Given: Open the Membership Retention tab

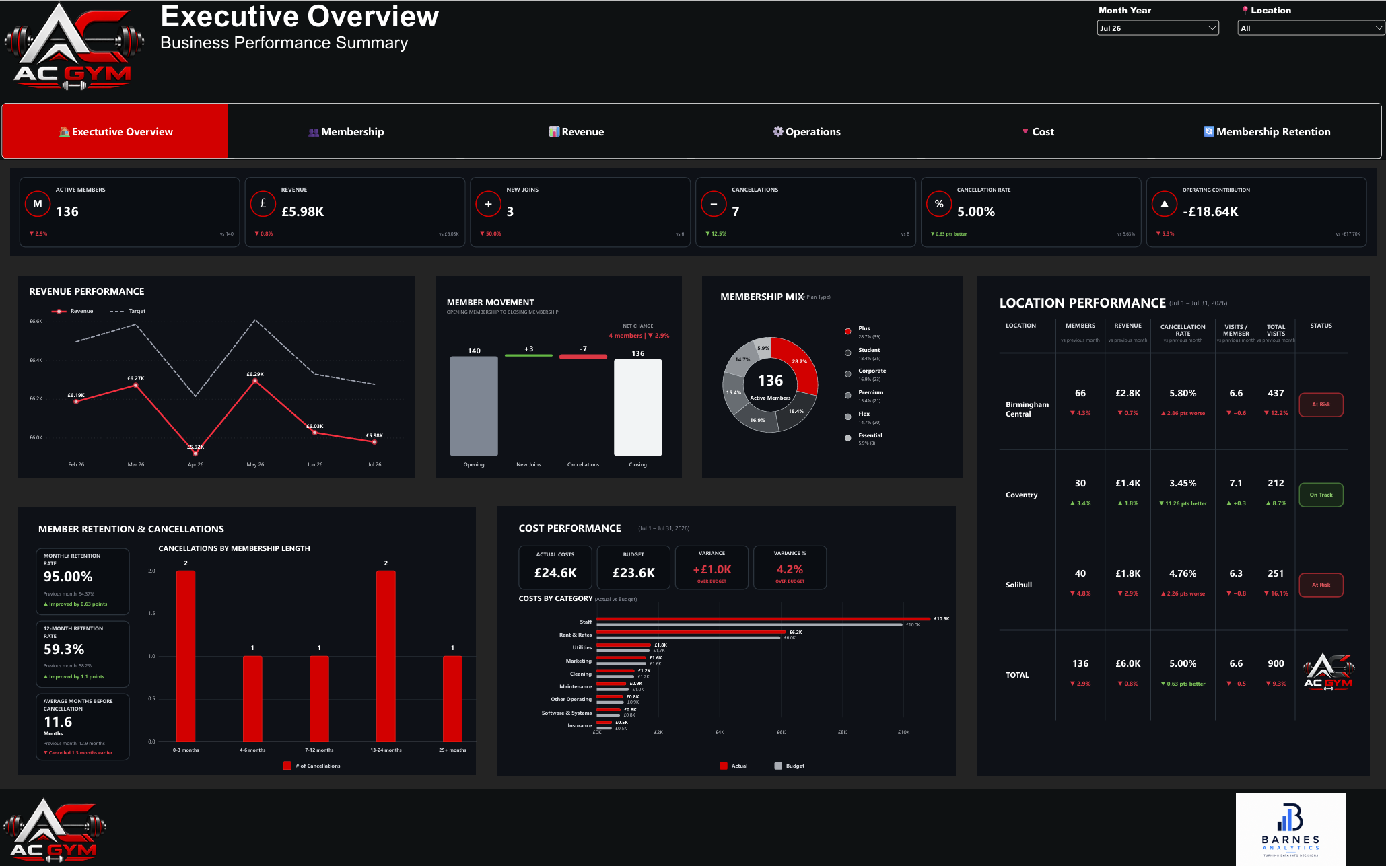Looking at the screenshot, I should click(x=1267, y=131).
